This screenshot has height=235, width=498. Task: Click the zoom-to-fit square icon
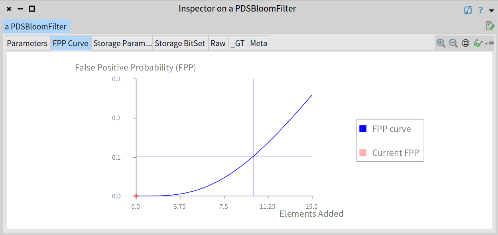[465, 43]
